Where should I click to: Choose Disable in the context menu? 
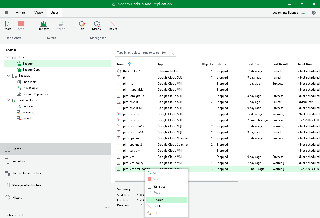pyautogui.click(x=167, y=200)
